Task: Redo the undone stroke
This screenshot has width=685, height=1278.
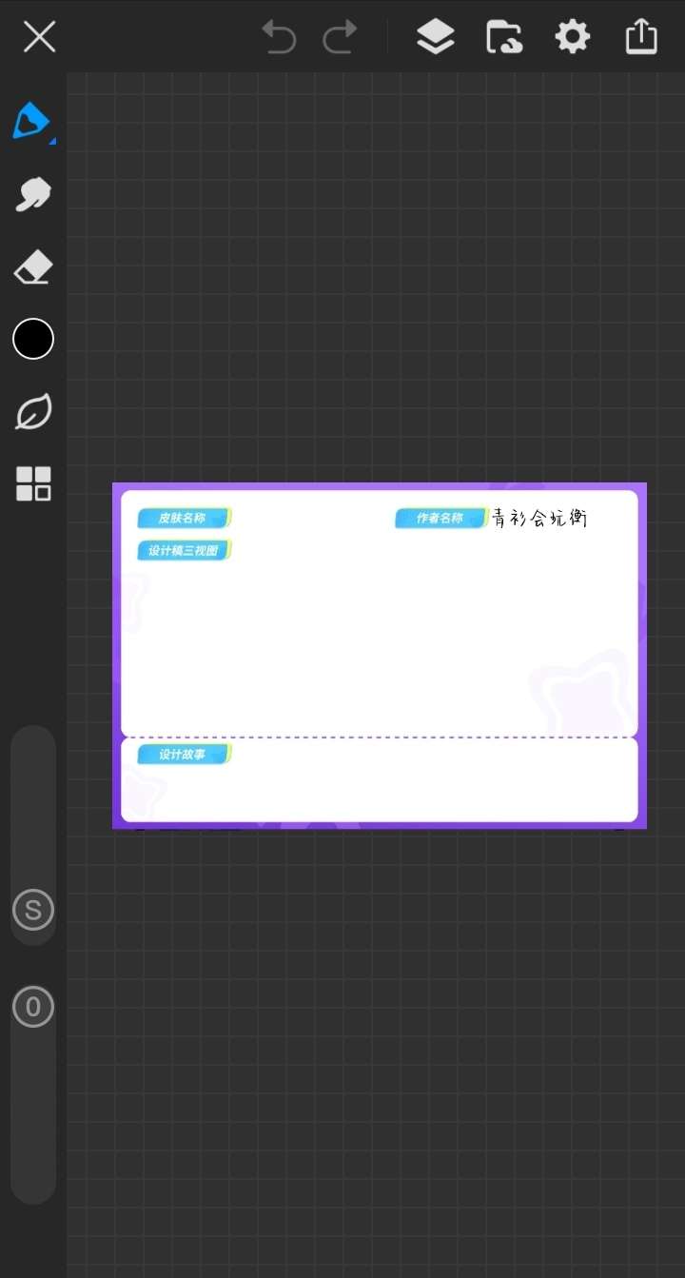Action: click(x=340, y=37)
